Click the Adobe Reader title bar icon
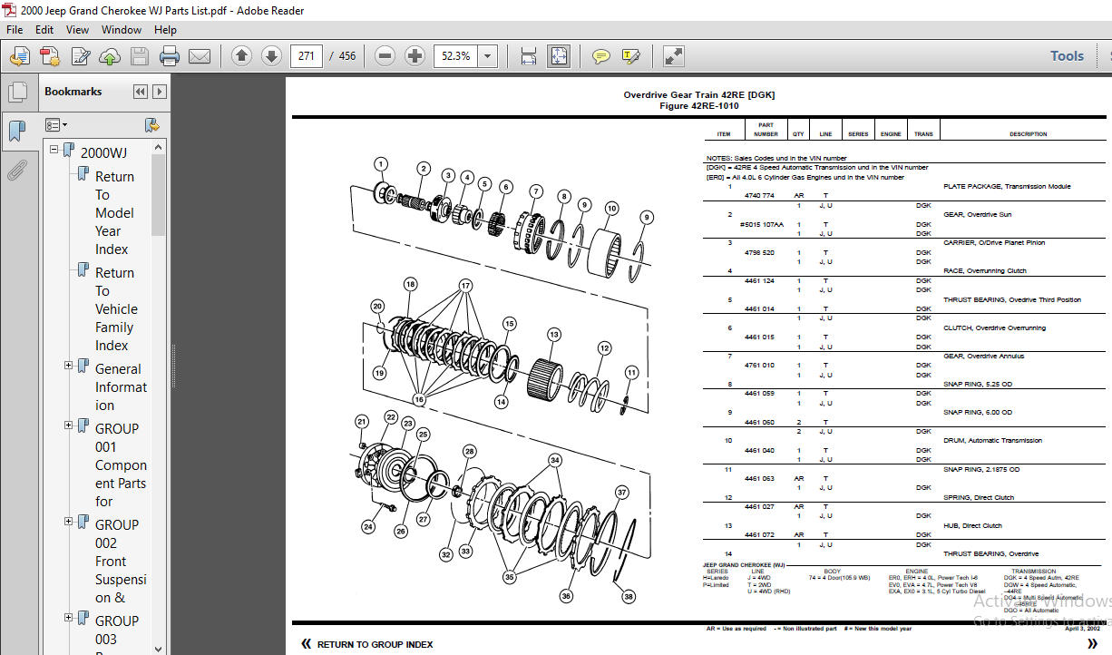Screen dimensions: 1112x655 (x=10, y=10)
